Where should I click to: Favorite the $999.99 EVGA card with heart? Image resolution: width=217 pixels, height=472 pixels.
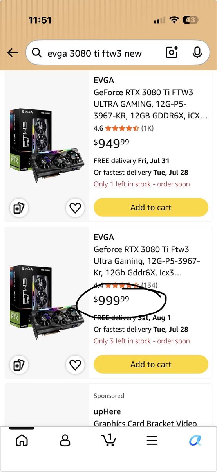pyautogui.click(x=75, y=365)
